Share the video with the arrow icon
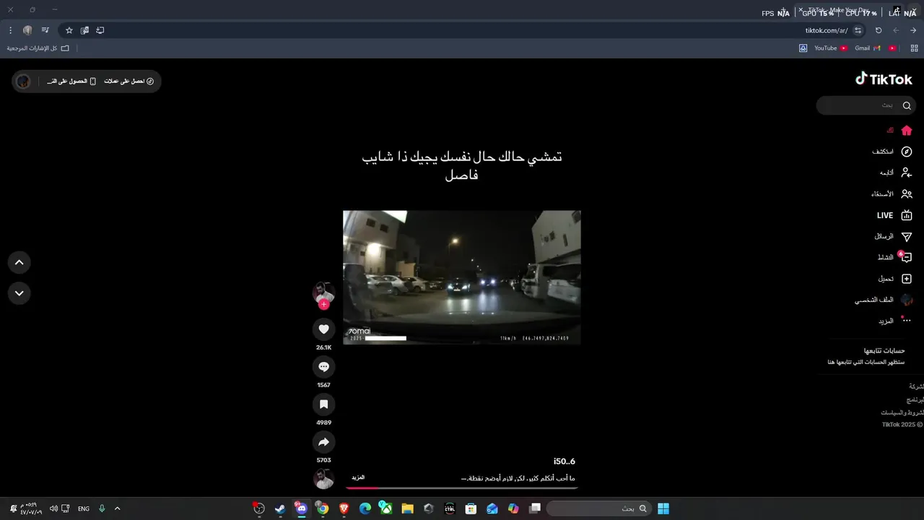The height and width of the screenshot is (520, 924). 323,442
